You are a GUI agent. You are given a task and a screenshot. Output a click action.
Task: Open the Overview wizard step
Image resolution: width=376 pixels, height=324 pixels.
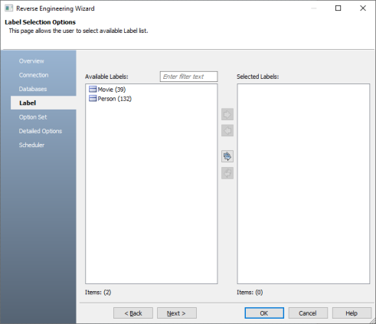[31, 61]
